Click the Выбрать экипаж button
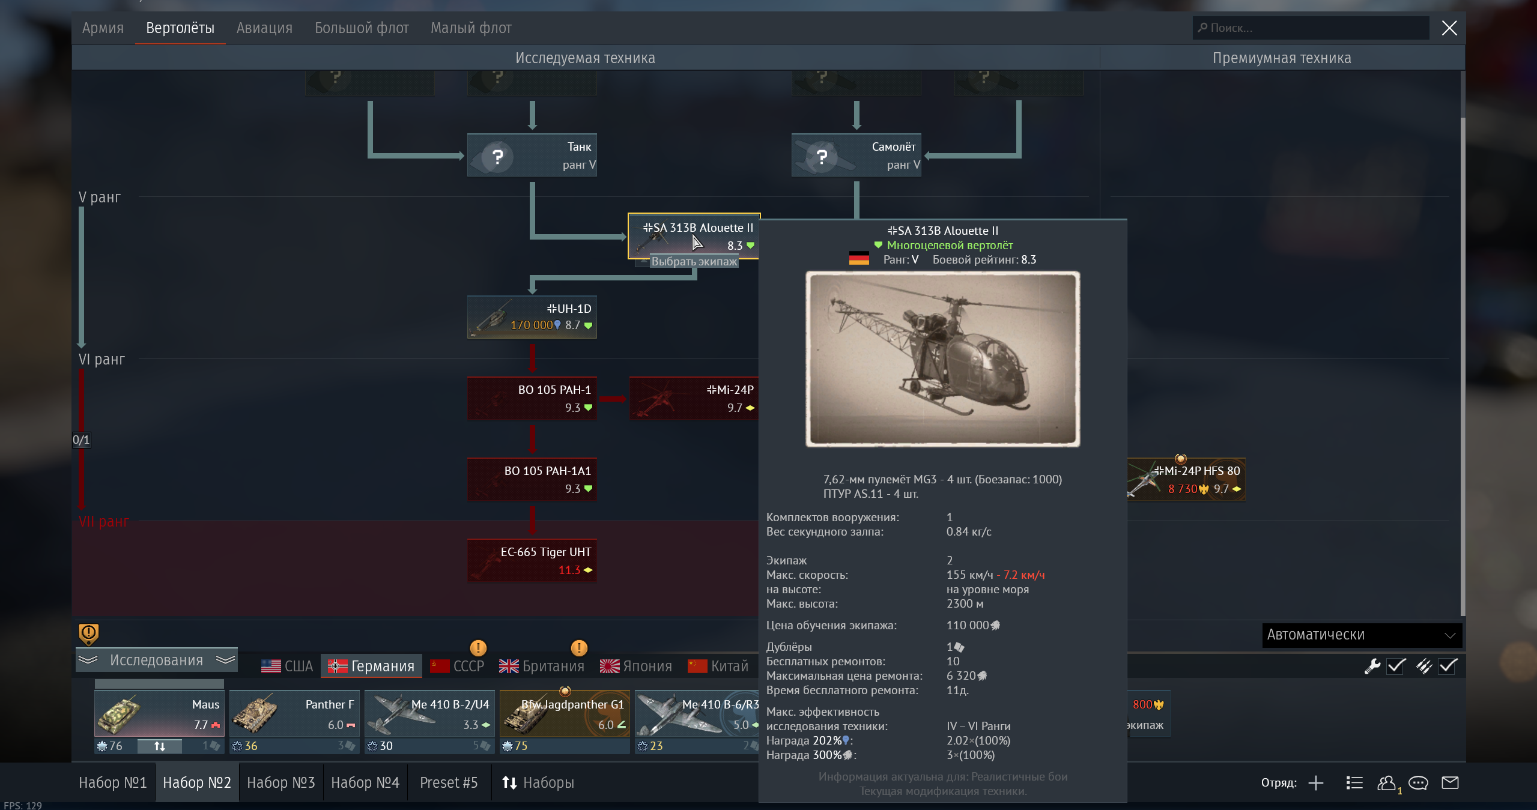Image resolution: width=1537 pixels, height=810 pixels. (x=694, y=261)
